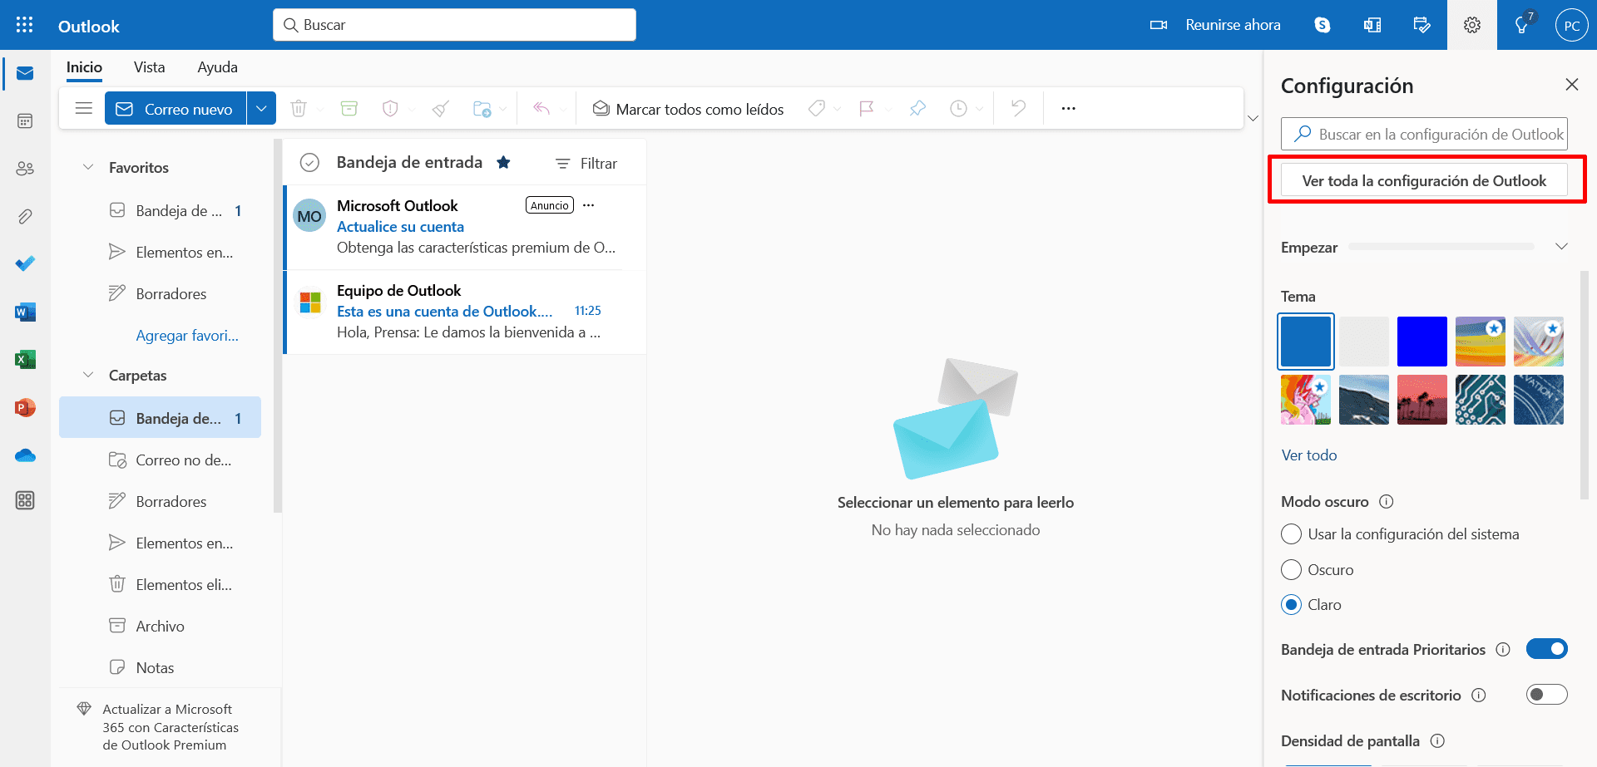Launch Word from the left rail

[25, 312]
